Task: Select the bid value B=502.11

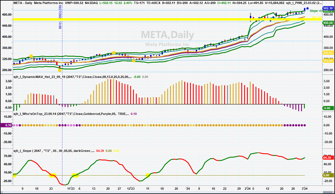Action: (169, 3)
